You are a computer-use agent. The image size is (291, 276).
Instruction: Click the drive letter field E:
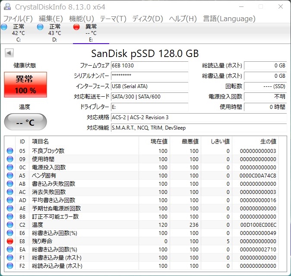point(149,107)
